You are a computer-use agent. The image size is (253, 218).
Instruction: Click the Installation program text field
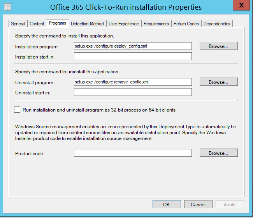click(133, 46)
